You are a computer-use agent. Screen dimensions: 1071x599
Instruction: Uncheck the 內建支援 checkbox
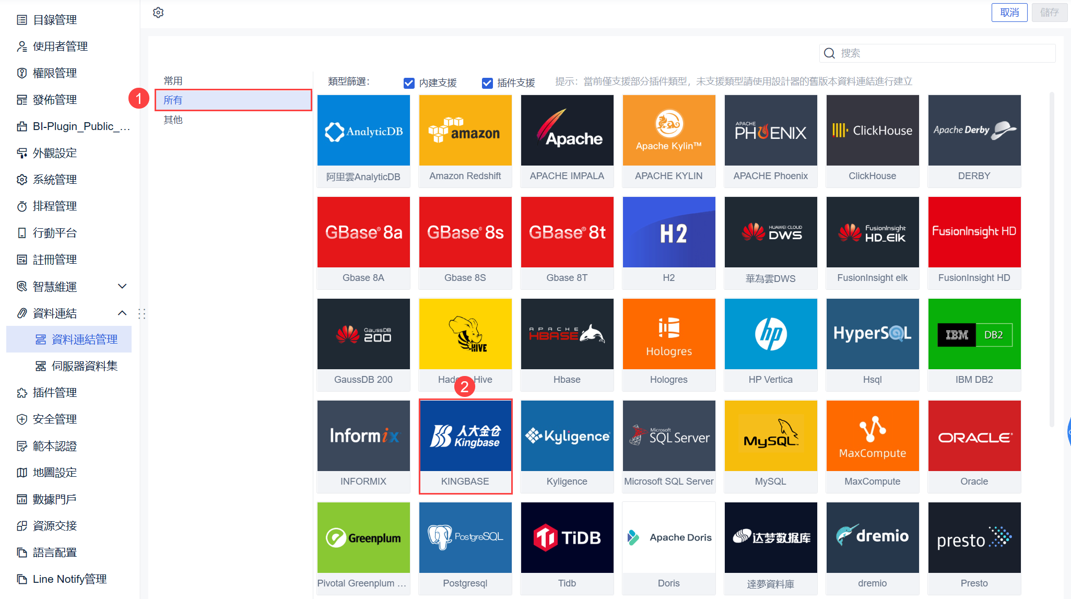(x=409, y=83)
